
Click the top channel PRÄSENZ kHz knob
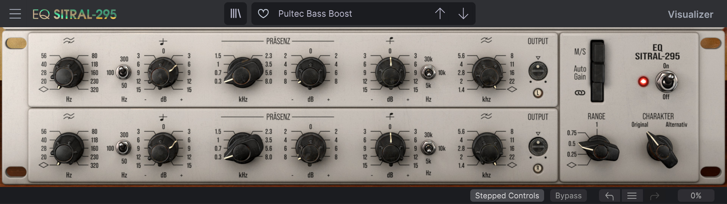click(243, 72)
